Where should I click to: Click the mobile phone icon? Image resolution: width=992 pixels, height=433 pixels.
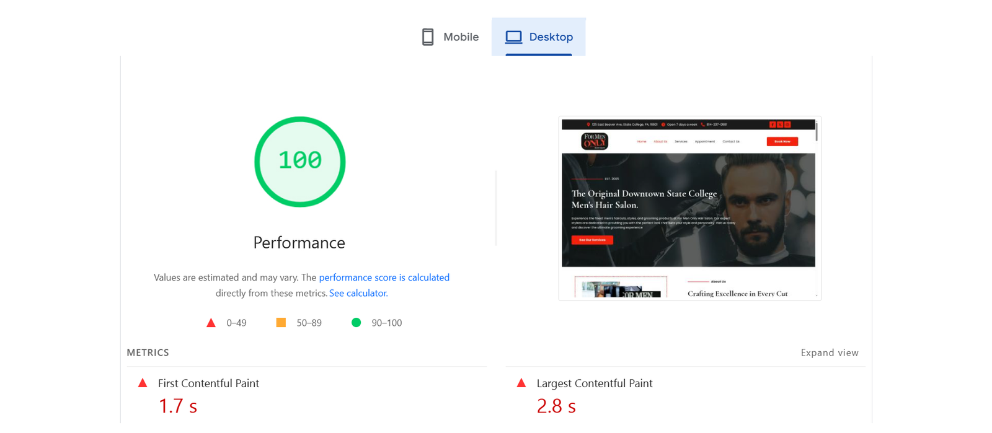427,37
